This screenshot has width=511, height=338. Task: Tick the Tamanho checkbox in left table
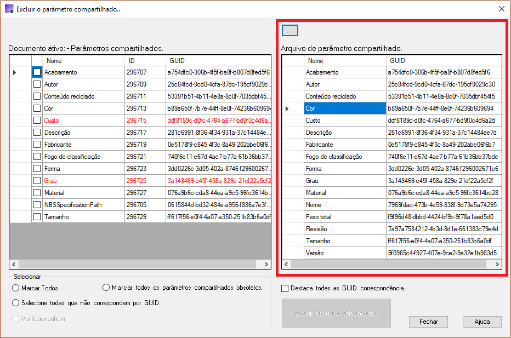click(x=37, y=216)
